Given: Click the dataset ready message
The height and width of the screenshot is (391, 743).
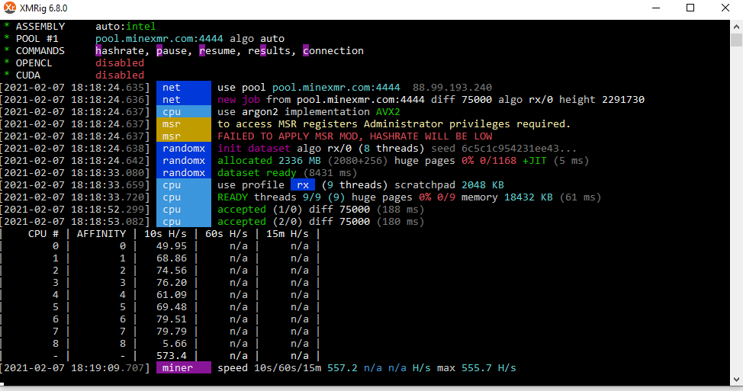Looking at the screenshot, I should [x=257, y=173].
